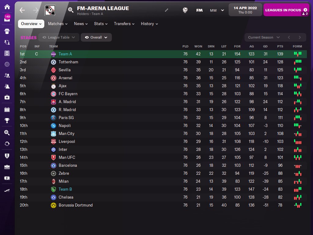Open the Matches tab menu
Image resolution: width=313 pixels, height=235 pixels.
57,24
